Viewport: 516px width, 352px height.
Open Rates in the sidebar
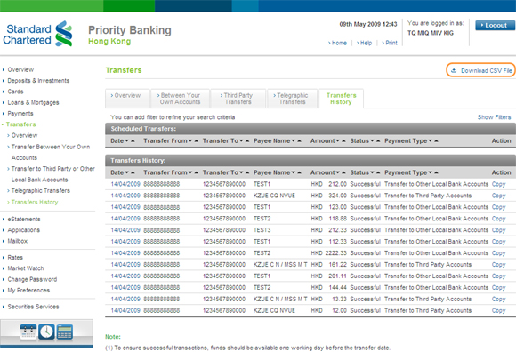(x=15, y=258)
